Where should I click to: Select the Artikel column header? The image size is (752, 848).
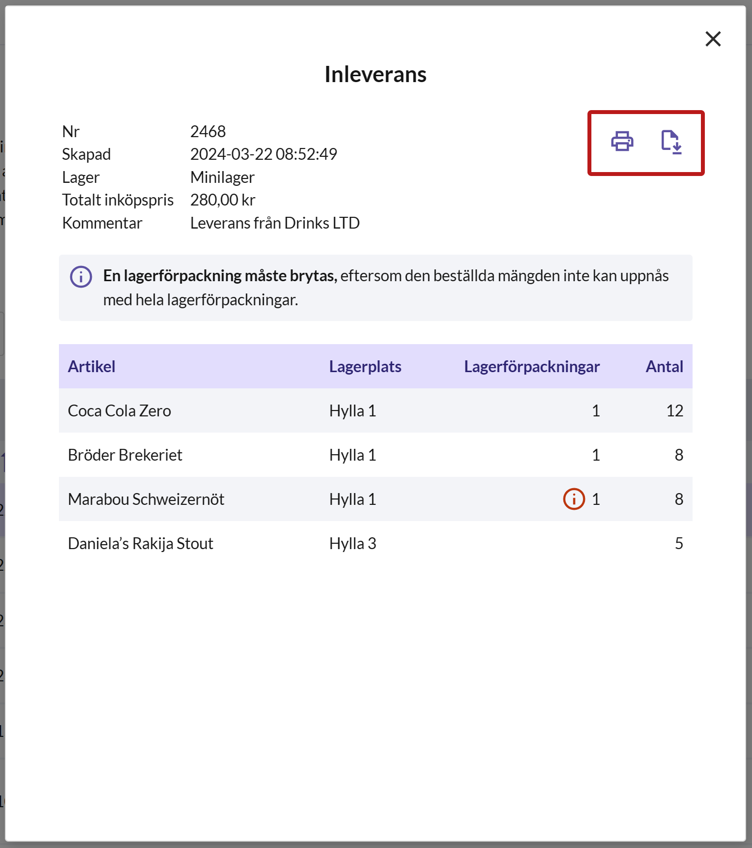pyautogui.click(x=92, y=367)
